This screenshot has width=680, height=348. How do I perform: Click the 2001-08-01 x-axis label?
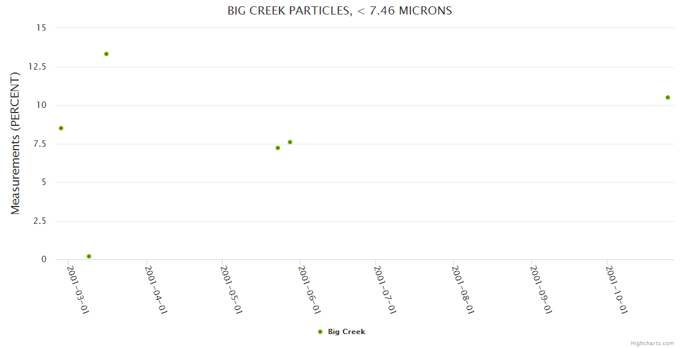(463, 290)
